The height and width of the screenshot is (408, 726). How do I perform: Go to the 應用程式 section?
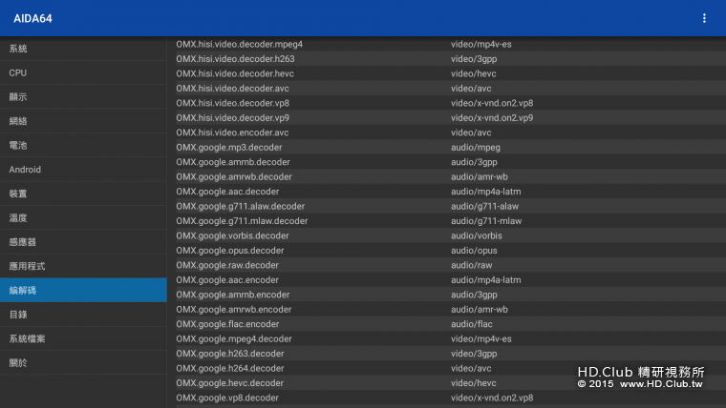[83, 266]
